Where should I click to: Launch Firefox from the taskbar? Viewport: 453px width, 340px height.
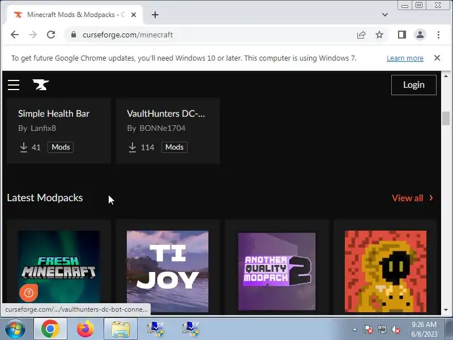coord(86,329)
